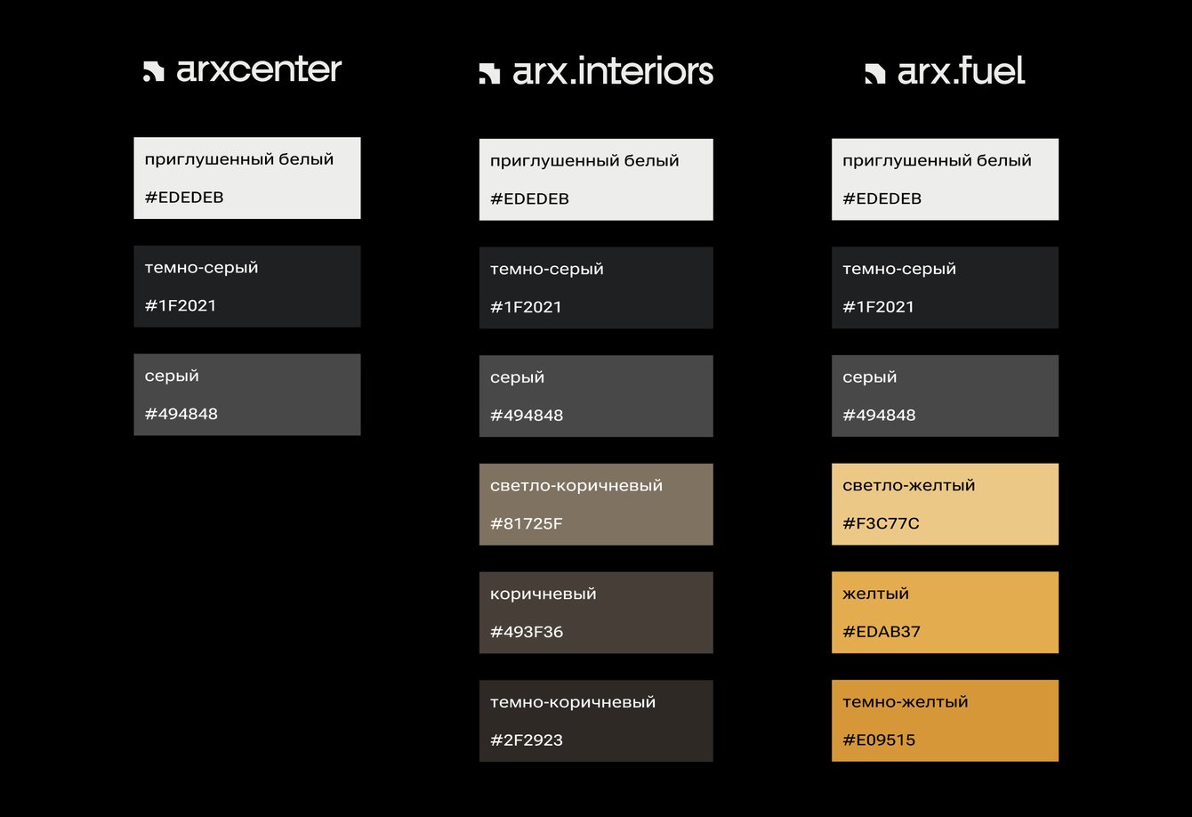Image resolution: width=1192 pixels, height=817 pixels.
Task: Click the arx.fuel dark gray #1F2021 swatch
Action: click(945, 287)
